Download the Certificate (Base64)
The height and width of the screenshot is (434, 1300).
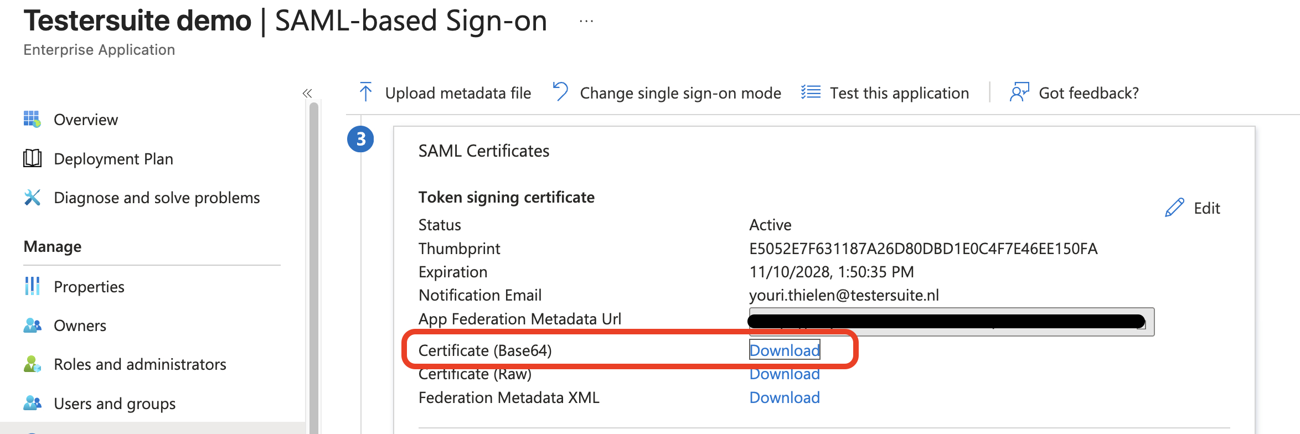[784, 350]
